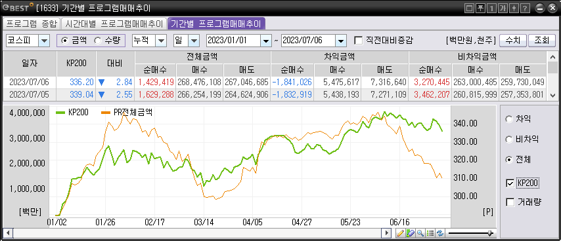The height and width of the screenshot is (241, 561).
Task: Click the KP200 value 339.04
Action: [x=77, y=95]
